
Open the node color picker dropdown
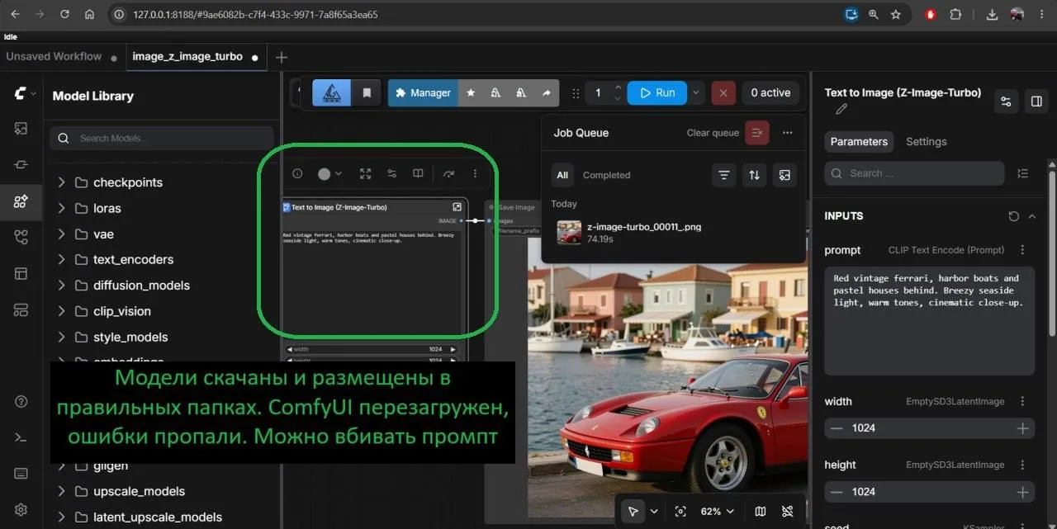pos(329,173)
